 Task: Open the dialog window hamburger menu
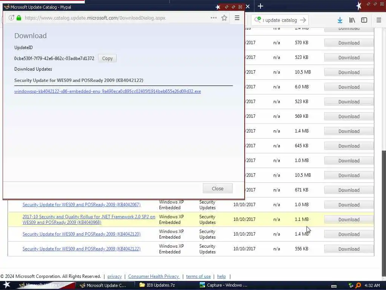(x=237, y=18)
